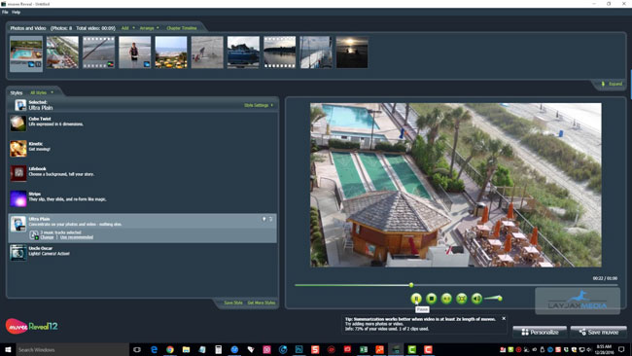Click the Save muvee button

[599, 333]
